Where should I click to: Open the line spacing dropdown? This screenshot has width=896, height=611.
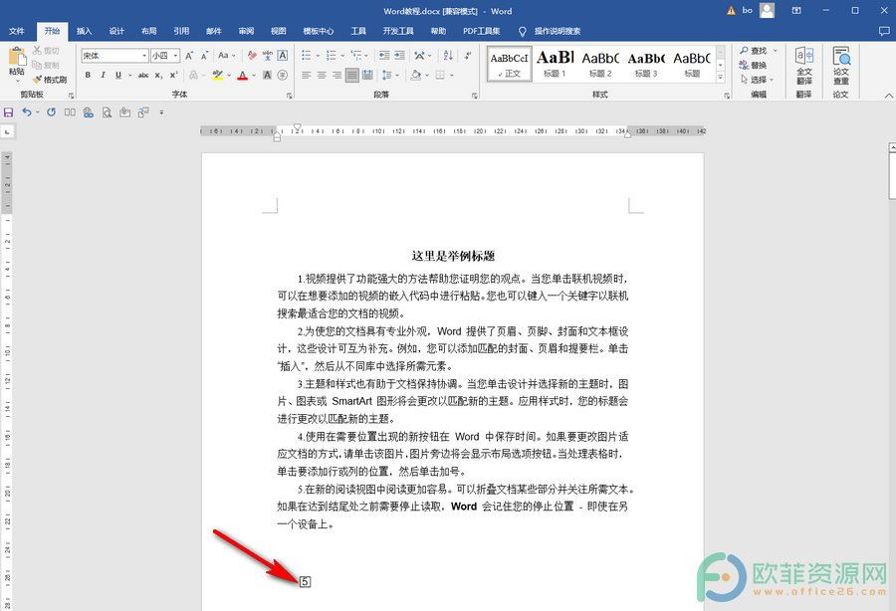tap(391, 75)
